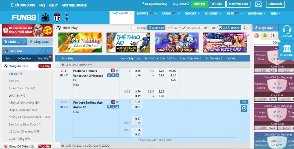Screen dimensions: 294x149
Task: Click the Newcastle United crest icon
Action: click(x=45, y=17)
